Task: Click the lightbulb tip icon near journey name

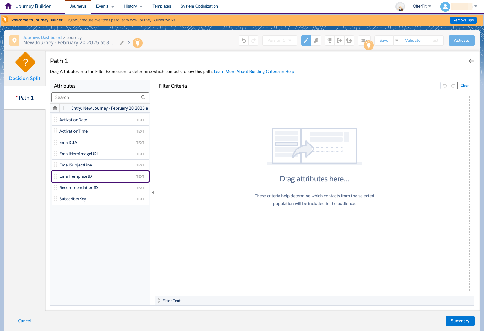Action: point(138,43)
